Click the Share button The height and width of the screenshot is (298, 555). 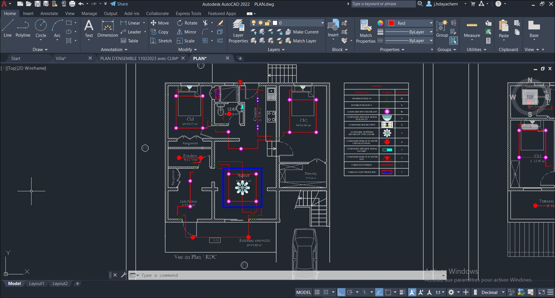(x=119, y=4)
